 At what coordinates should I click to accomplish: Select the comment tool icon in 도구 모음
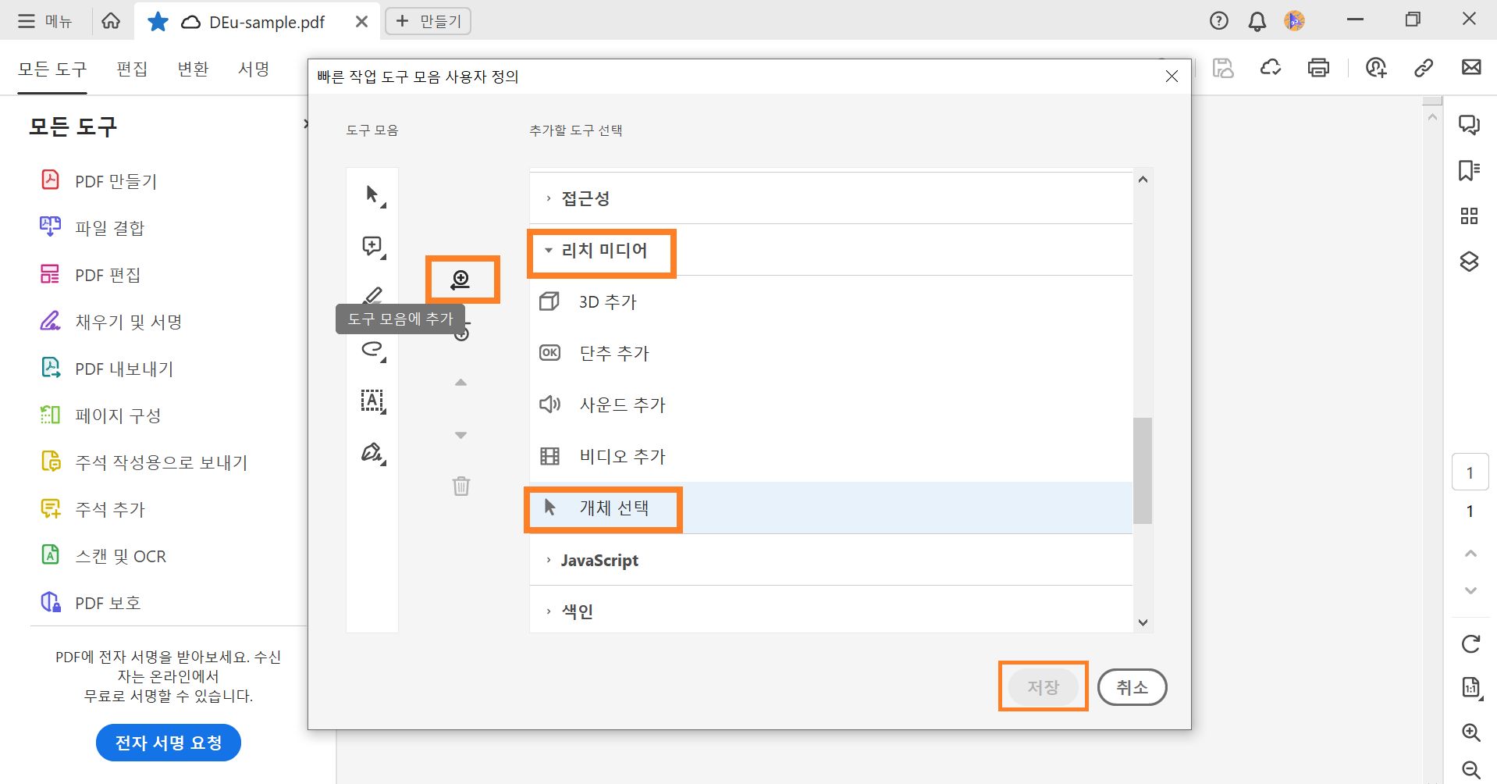372,246
